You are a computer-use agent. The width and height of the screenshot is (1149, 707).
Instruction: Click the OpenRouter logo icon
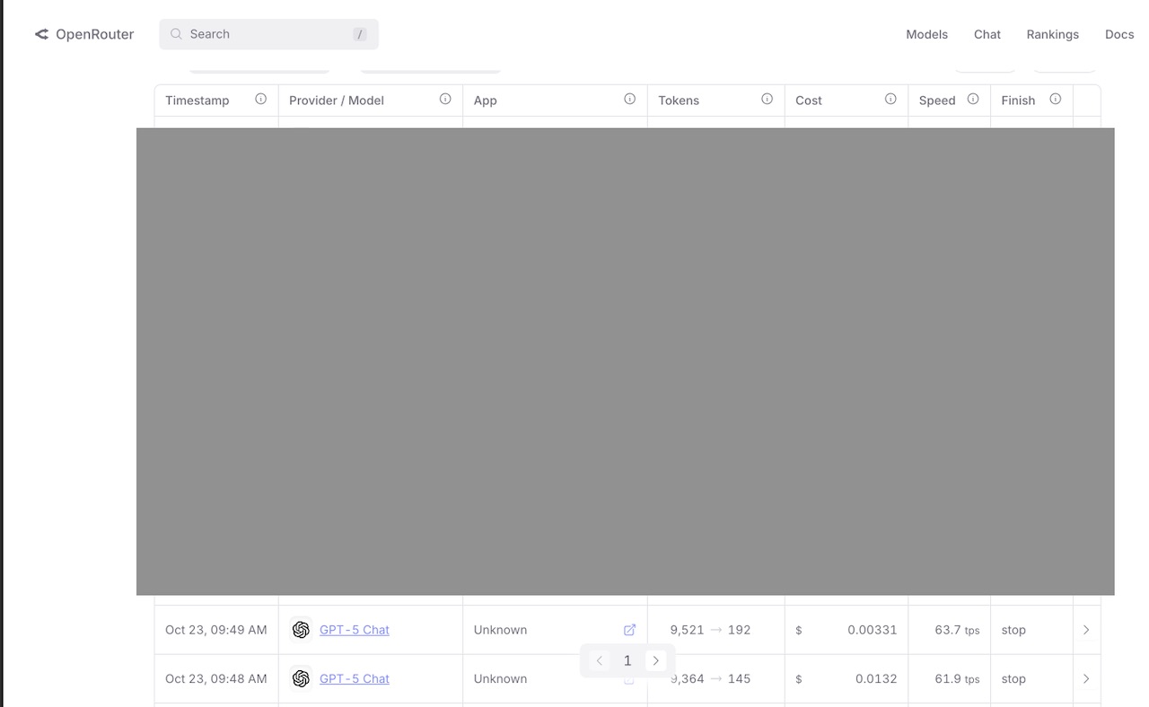coord(41,34)
